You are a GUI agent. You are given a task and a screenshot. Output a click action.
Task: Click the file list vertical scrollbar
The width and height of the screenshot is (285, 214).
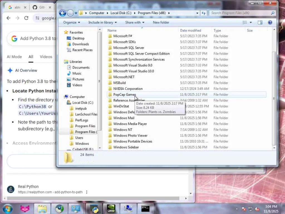tap(274, 98)
